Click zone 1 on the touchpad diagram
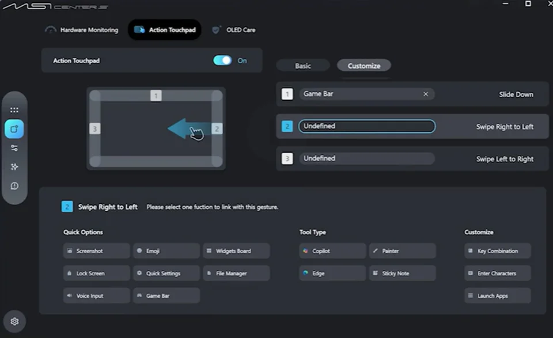The image size is (553, 338). click(x=156, y=96)
